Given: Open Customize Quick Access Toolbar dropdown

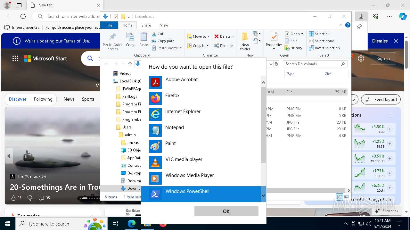Looking at the screenshot, I should point(129,17).
